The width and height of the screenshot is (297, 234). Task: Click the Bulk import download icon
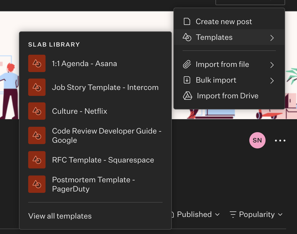pyautogui.click(x=187, y=80)
